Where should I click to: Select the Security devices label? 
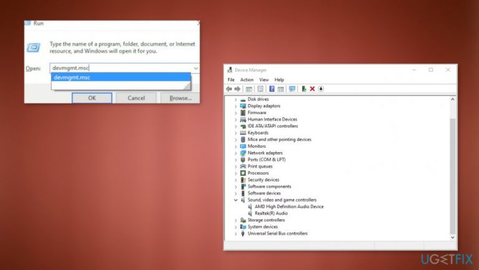pyautogui.click(x=263, y=180)
